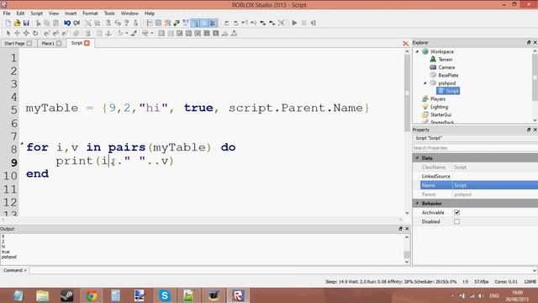538x303 pixels.
Task: Close the Output panel
Action: (x=407, y=229)
